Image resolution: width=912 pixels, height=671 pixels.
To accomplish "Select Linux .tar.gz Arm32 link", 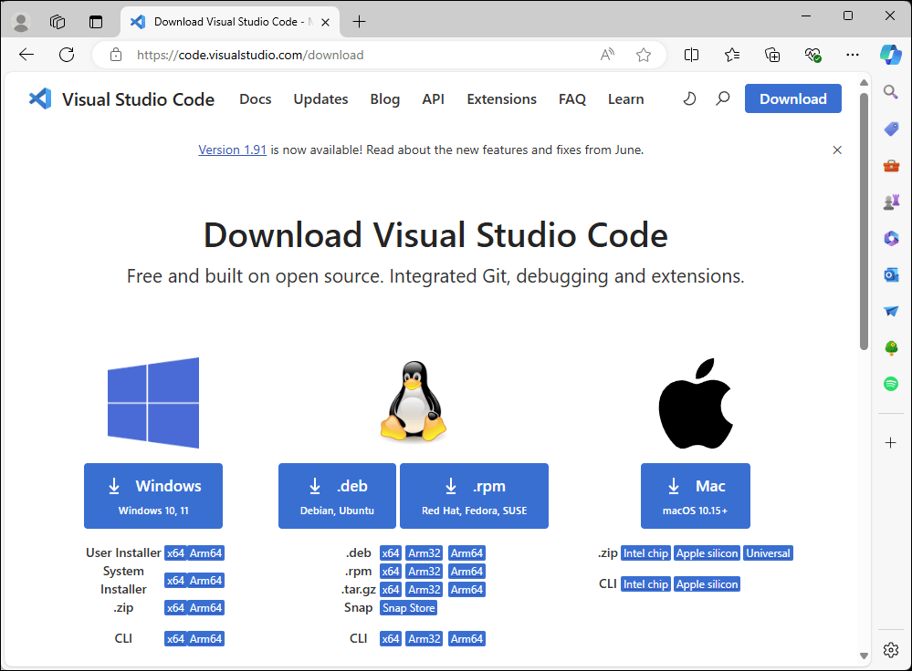I will (424, 590).
